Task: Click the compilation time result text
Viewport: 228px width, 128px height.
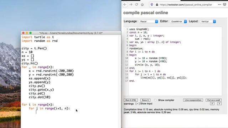Action: tap(171, 111)
